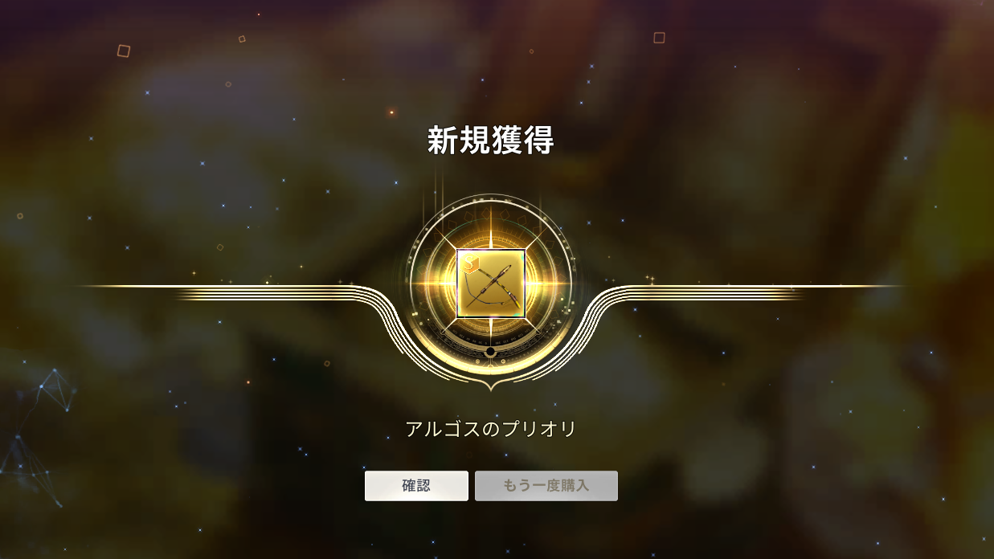Click the hollow square near top left corner

[124, 51]
